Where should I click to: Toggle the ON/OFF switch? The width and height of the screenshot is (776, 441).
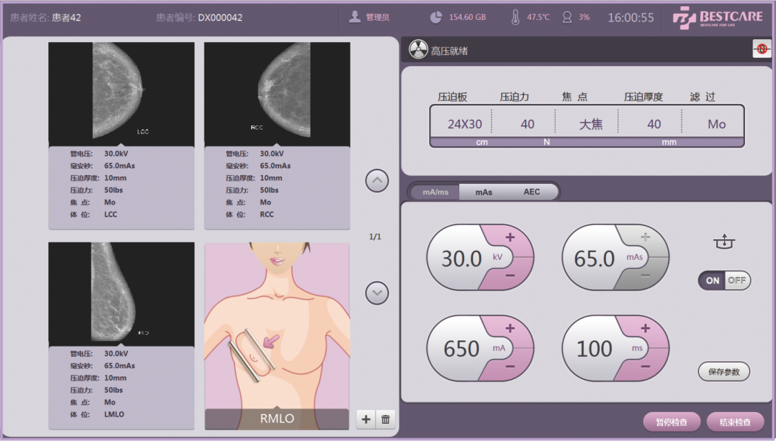point(724,280)
